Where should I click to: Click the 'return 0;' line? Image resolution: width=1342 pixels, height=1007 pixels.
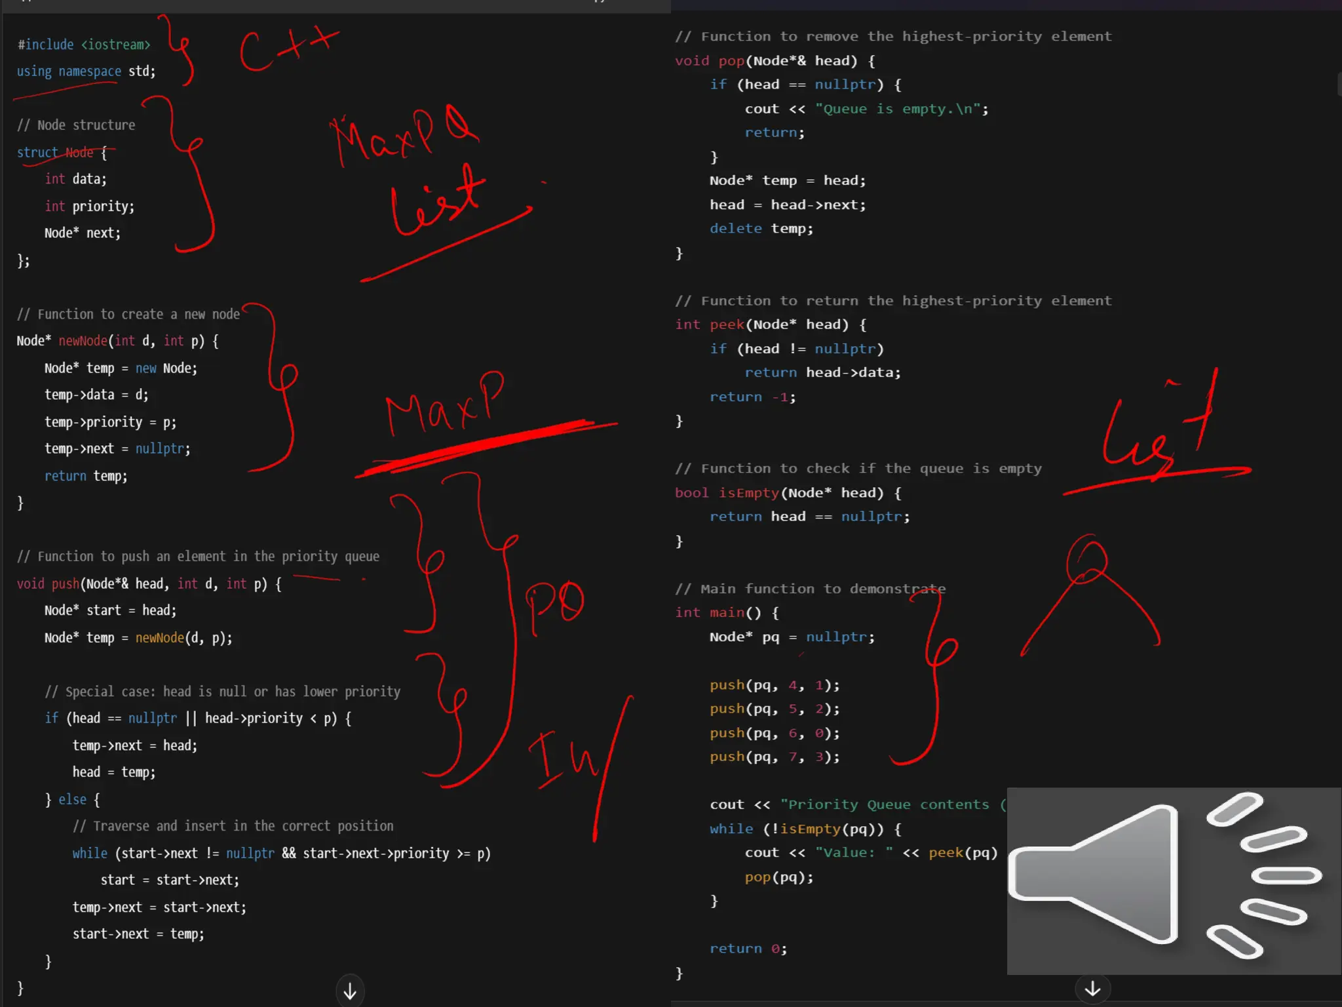tap(749, 949)
